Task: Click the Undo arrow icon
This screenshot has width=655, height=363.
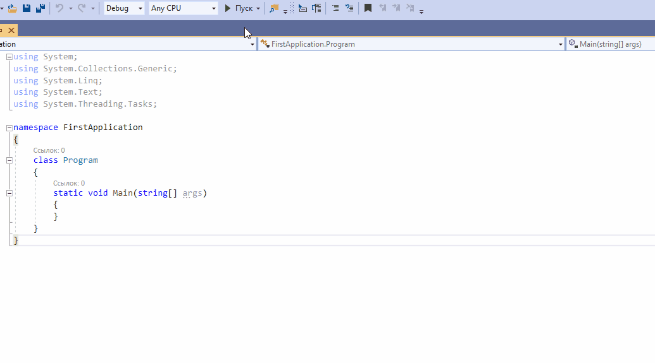Action: 59,8
